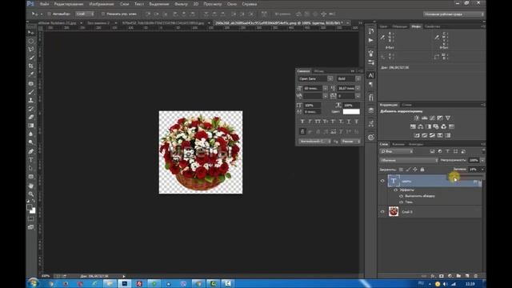Toggle visibility of all layer Effects
Viewport: 512px width, 288px height.
(x=396, y=190)
